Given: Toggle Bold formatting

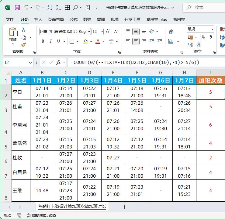Looking at the screenshot, I should click(x=43, y=41).
